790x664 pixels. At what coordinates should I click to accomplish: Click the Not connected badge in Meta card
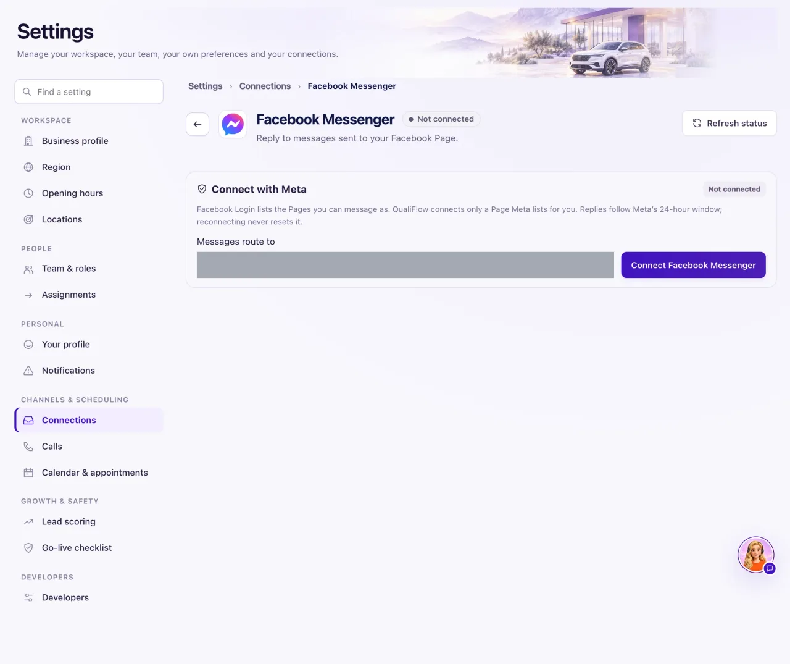click(734, 190)
